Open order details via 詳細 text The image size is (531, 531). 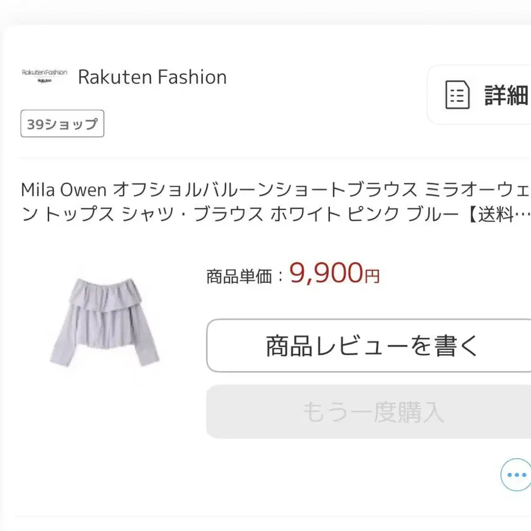coord(507,95)
